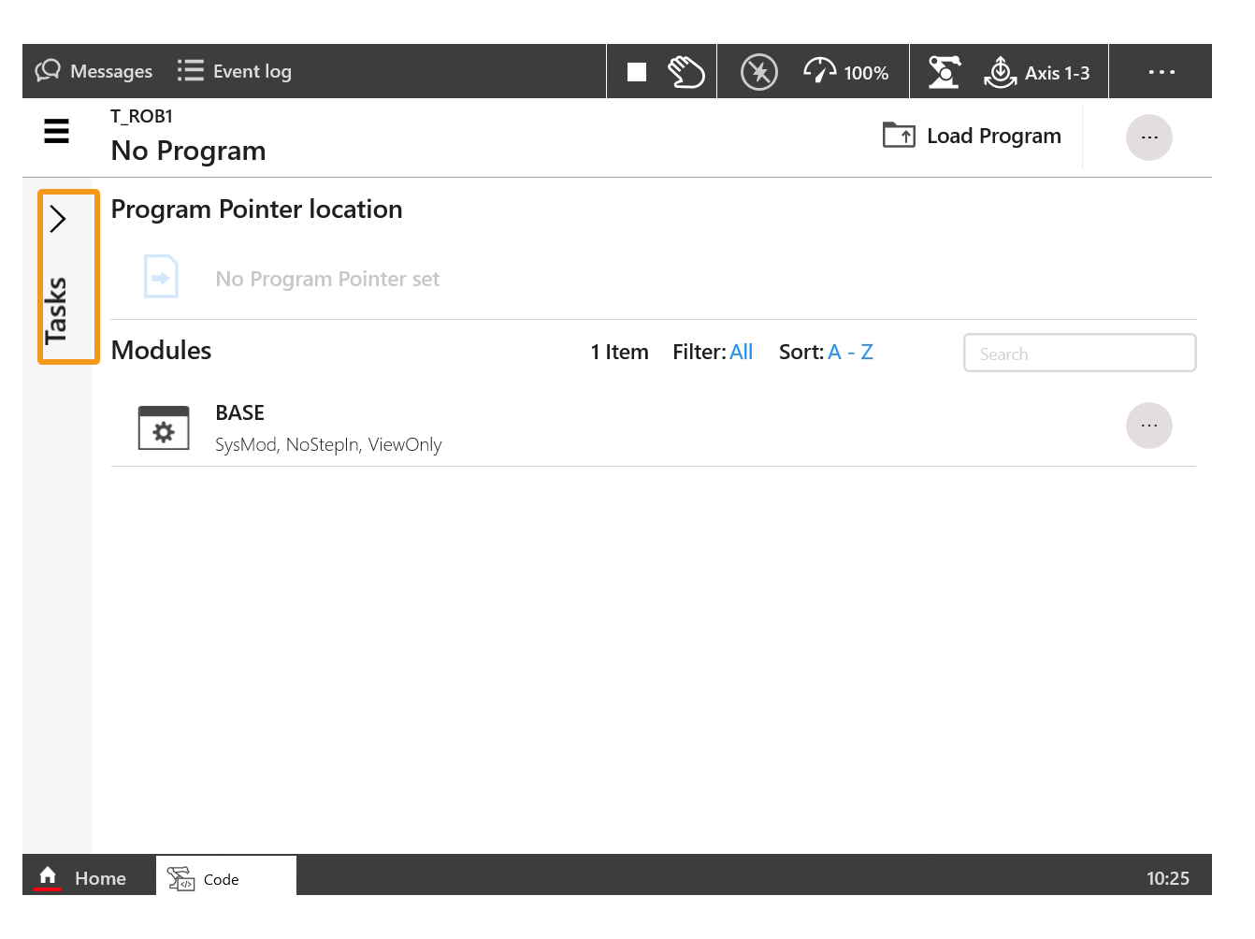1255x939 pixels.
Task: Switch to the Code tab
Action: click(x=221, y=879)
